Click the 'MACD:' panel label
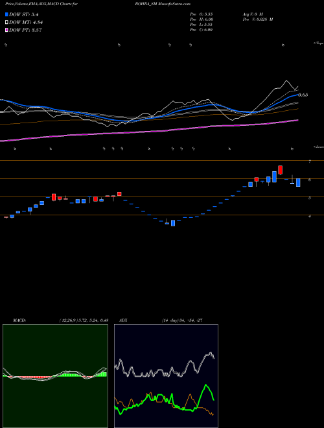Viewport: 324px width, 428px height. coord(19,320)
